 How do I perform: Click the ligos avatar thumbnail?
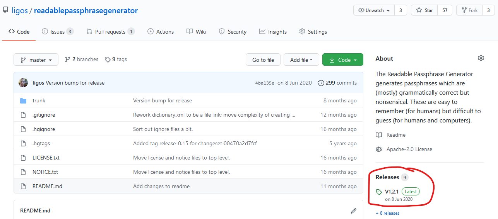click(24, 83)
